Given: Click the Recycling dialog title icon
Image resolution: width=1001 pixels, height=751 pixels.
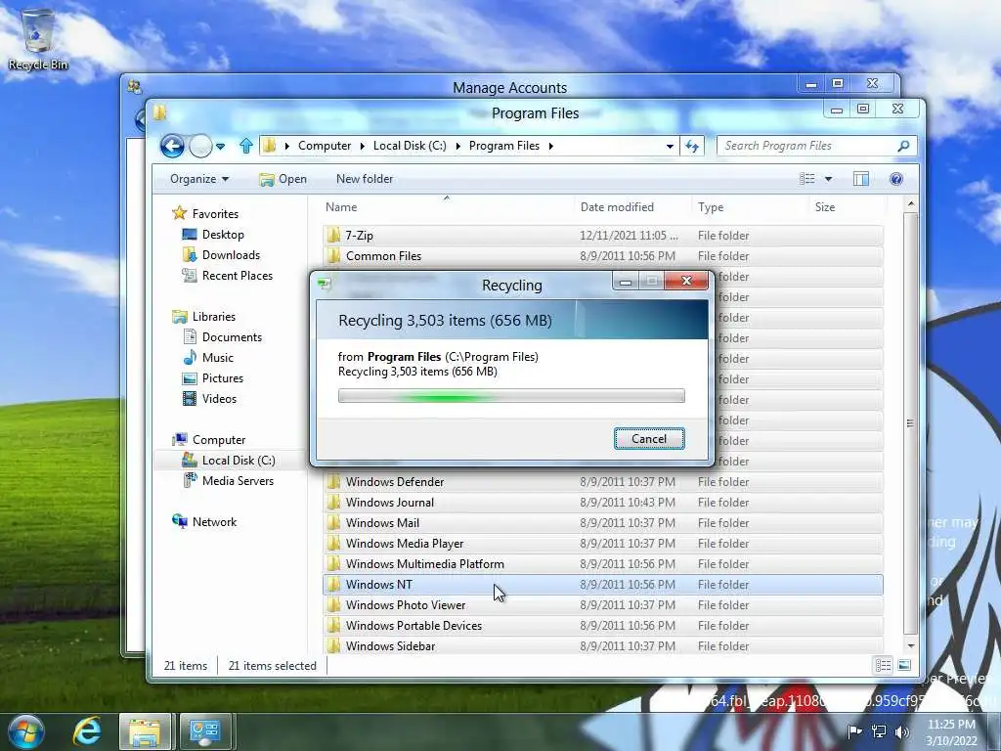Looking at the screenshot, I should [325, 285].
